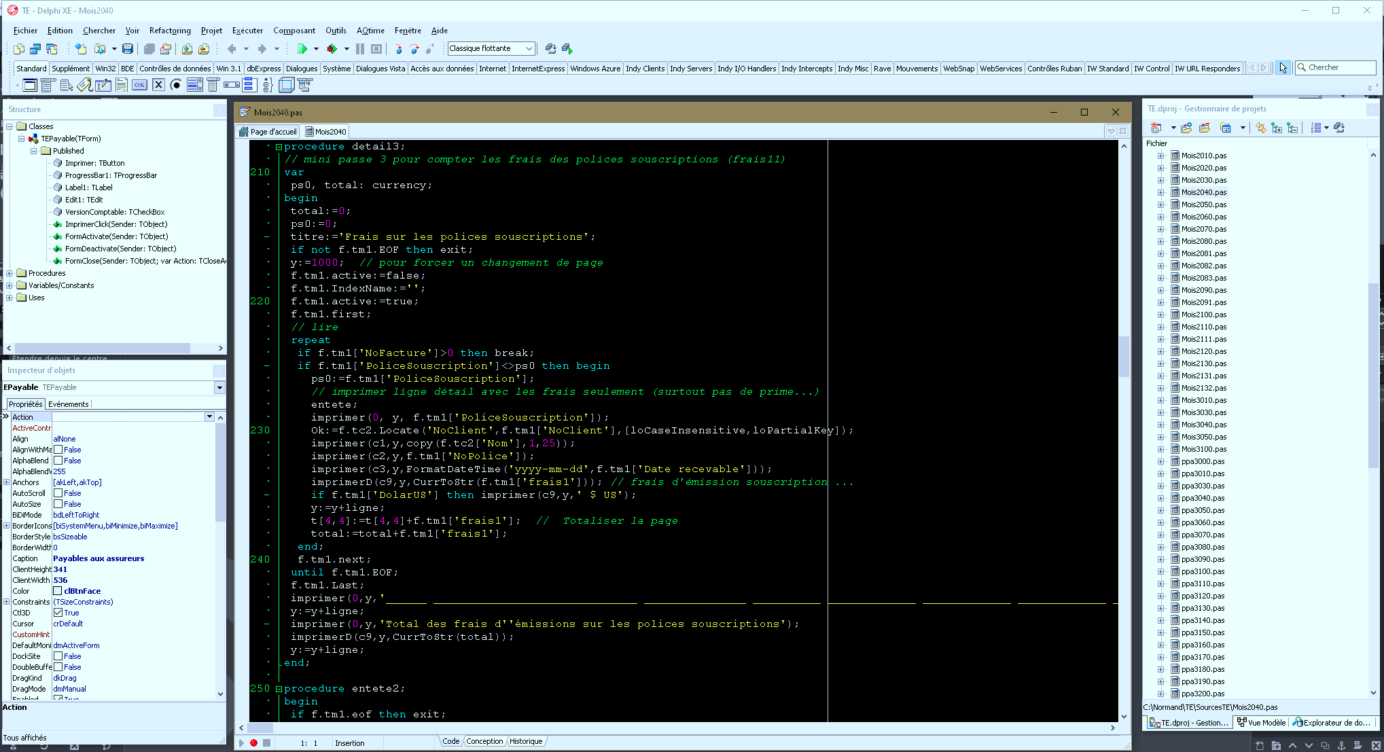
Task: Toggle the DockSite checkbox
Action: click(x=58, y=656)
